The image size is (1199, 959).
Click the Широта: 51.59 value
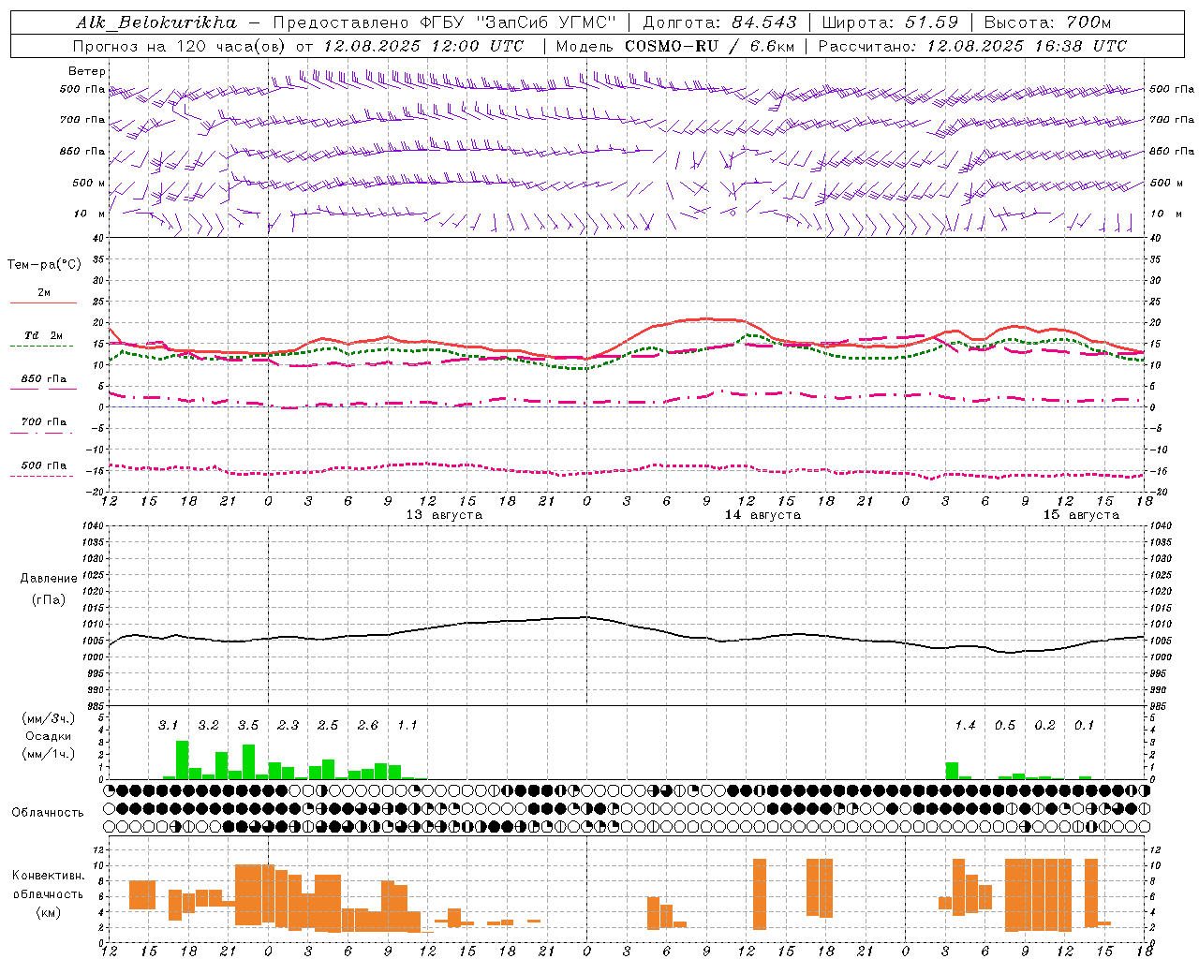click(x=890, y=22)
